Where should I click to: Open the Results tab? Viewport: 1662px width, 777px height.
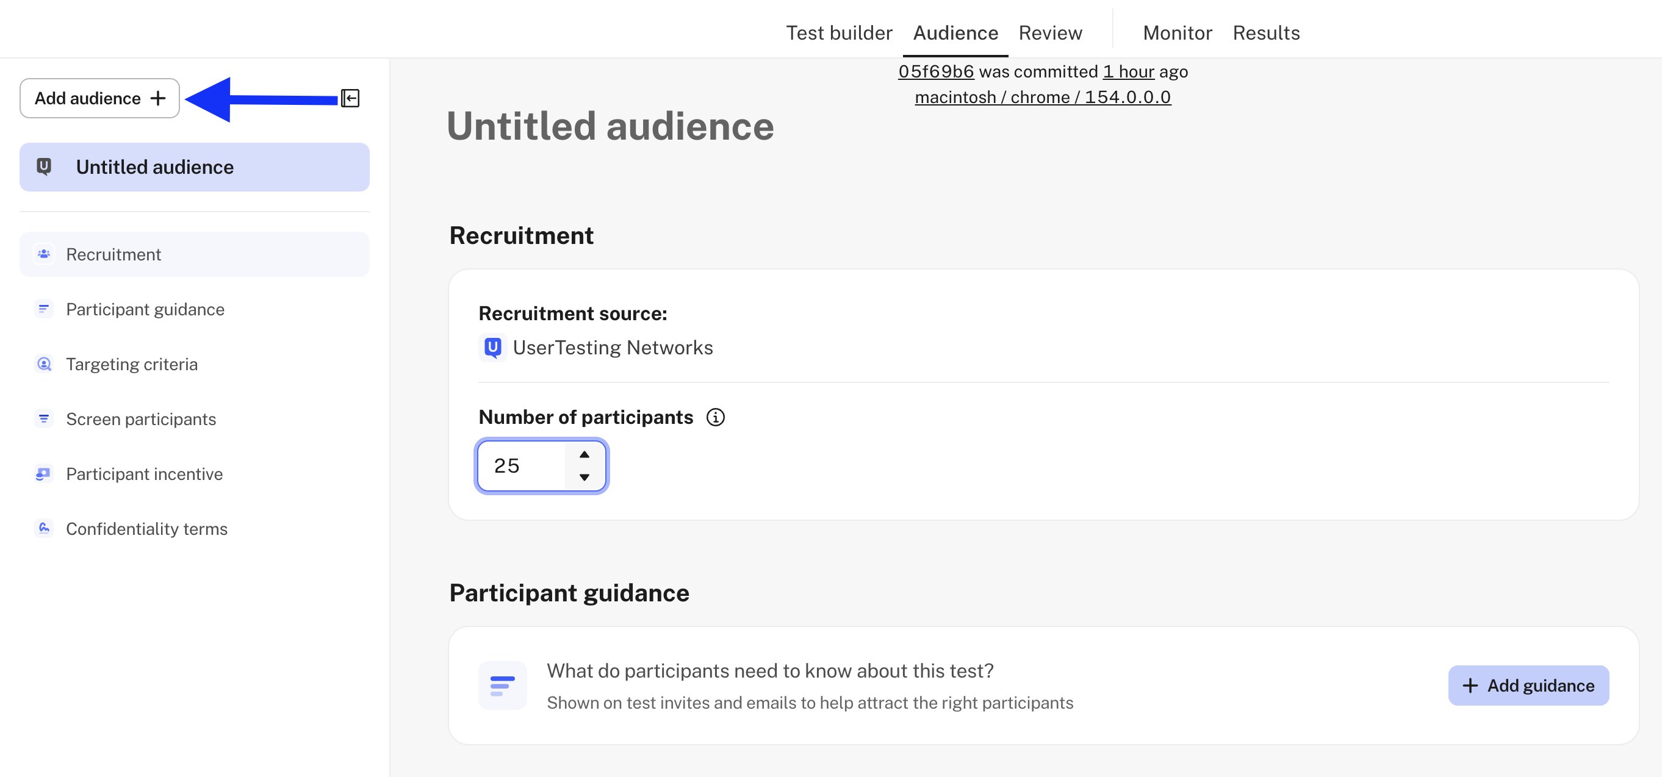coord(1266,33)
